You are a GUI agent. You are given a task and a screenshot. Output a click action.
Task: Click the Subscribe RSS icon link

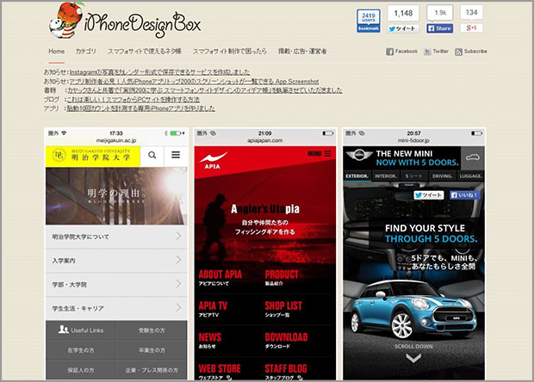[471, 52]
